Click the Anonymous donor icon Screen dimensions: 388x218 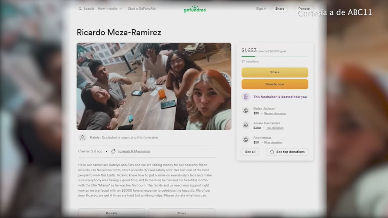pos(246,140)
